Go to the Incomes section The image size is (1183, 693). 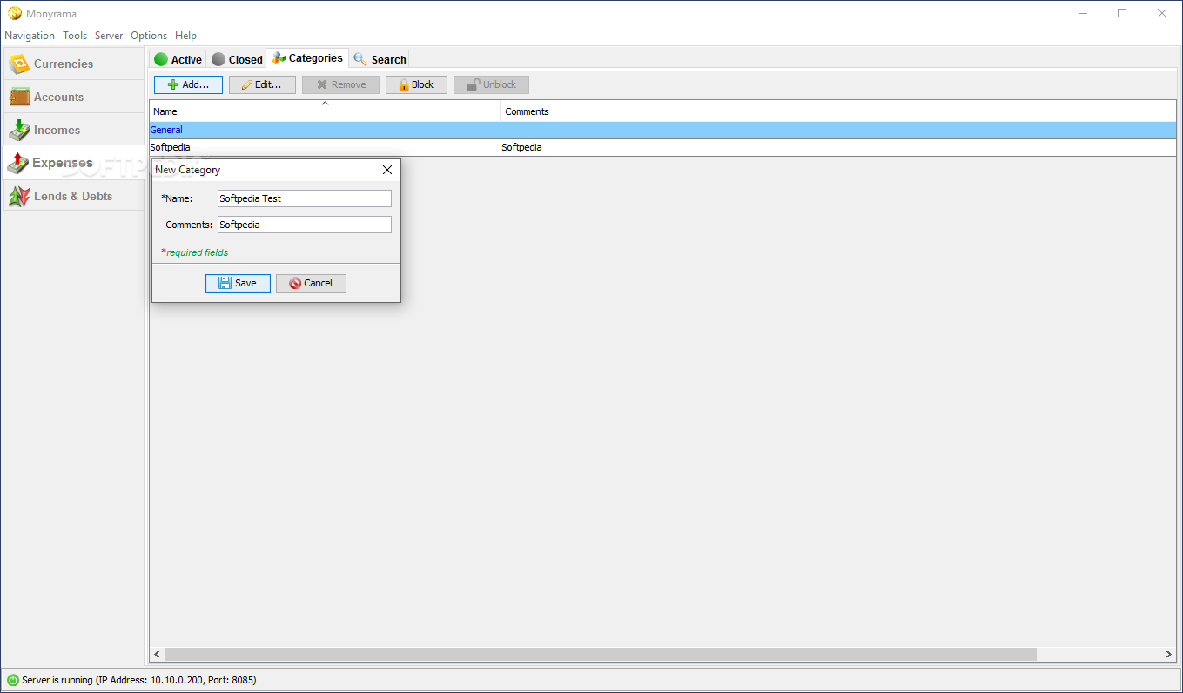73,130
